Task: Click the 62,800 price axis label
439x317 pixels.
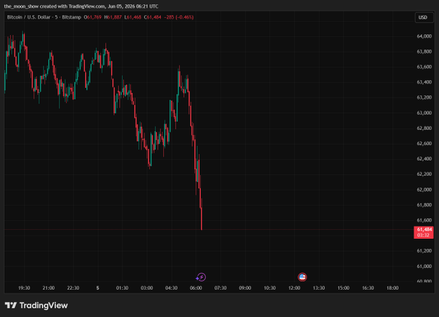Action: 424,128
